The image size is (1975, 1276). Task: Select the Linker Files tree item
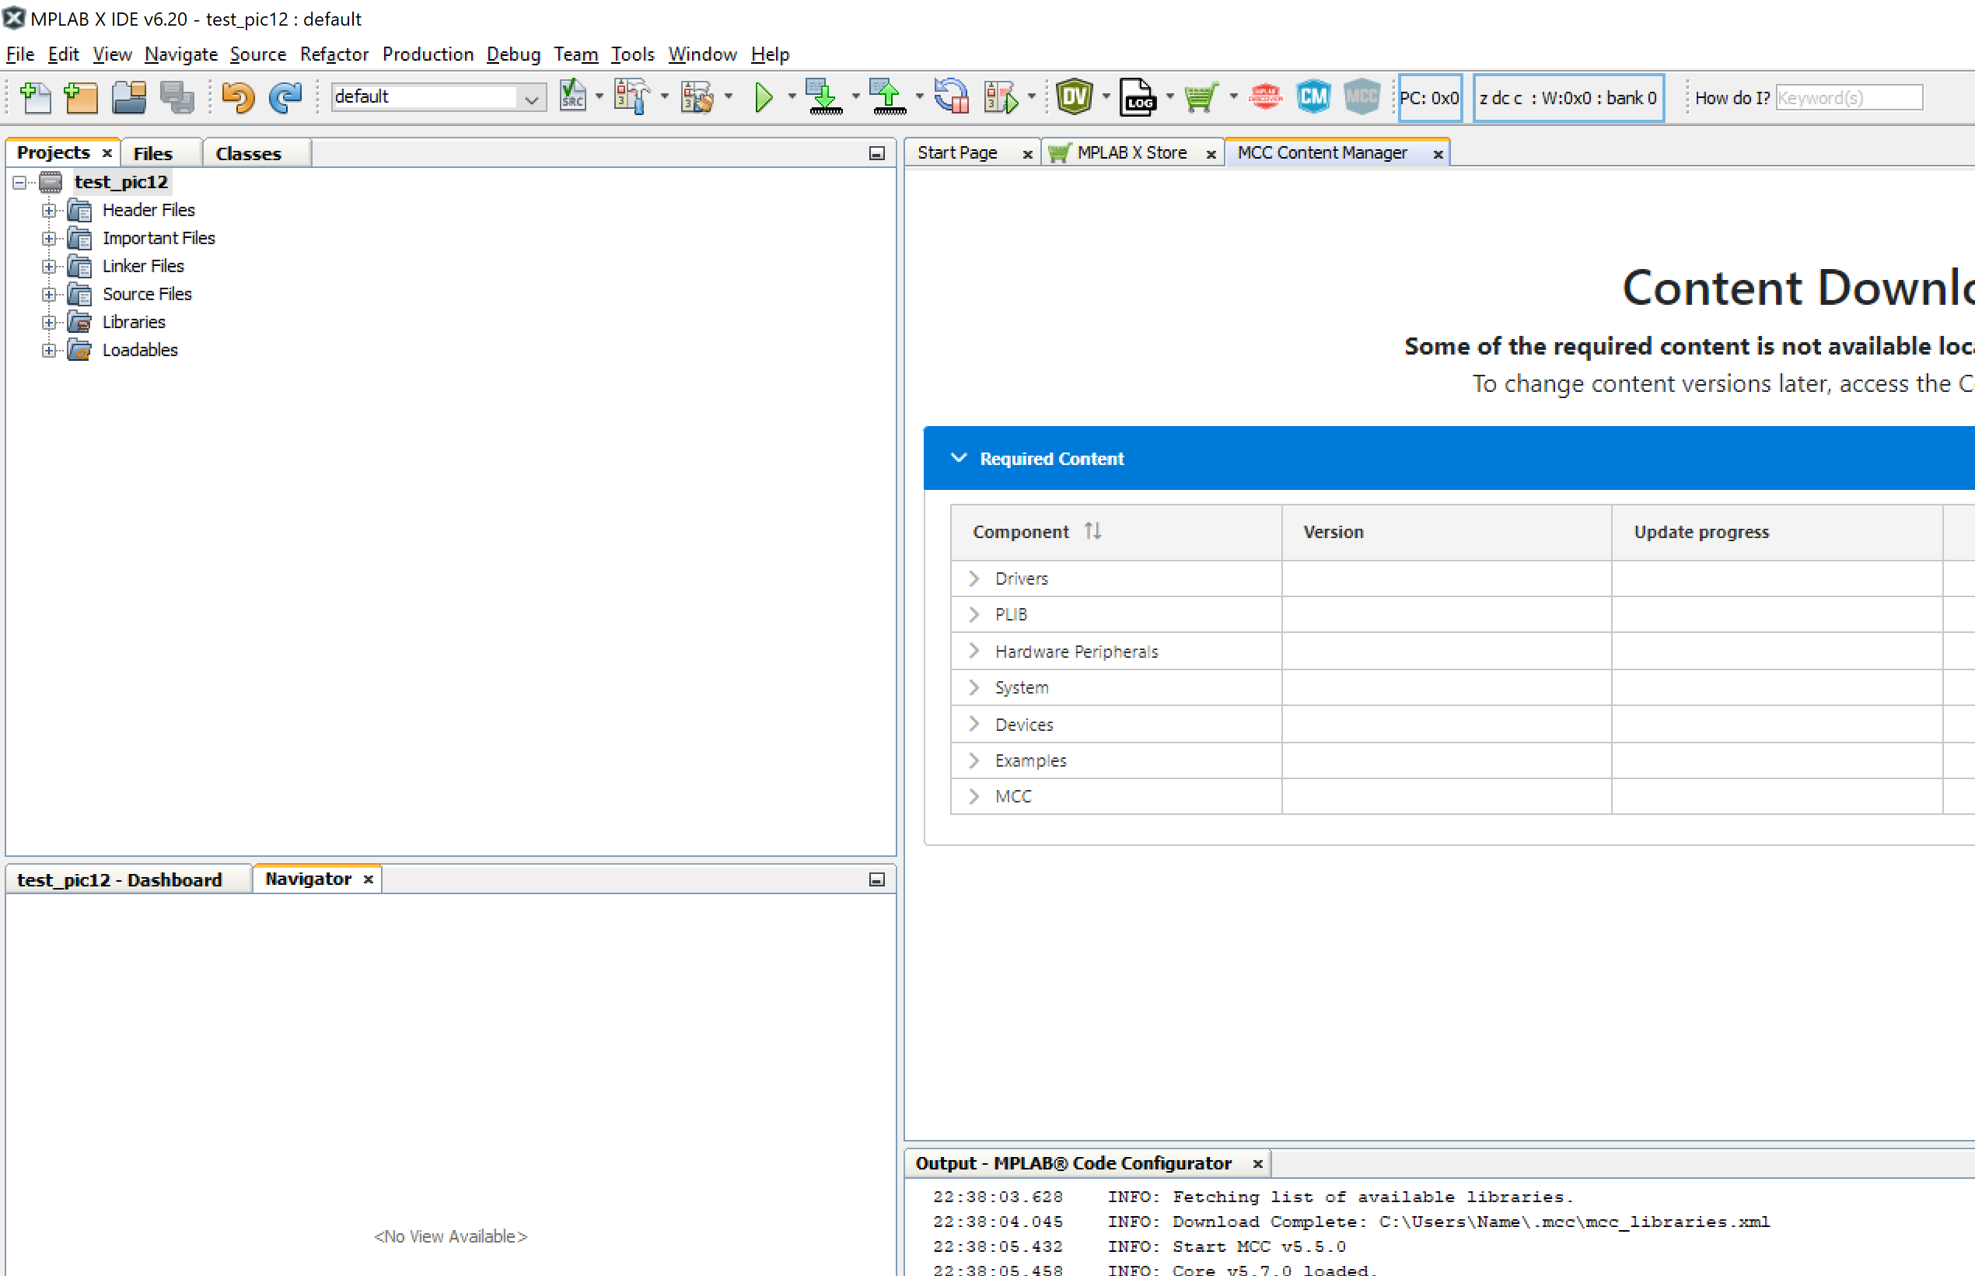(142, 266)
